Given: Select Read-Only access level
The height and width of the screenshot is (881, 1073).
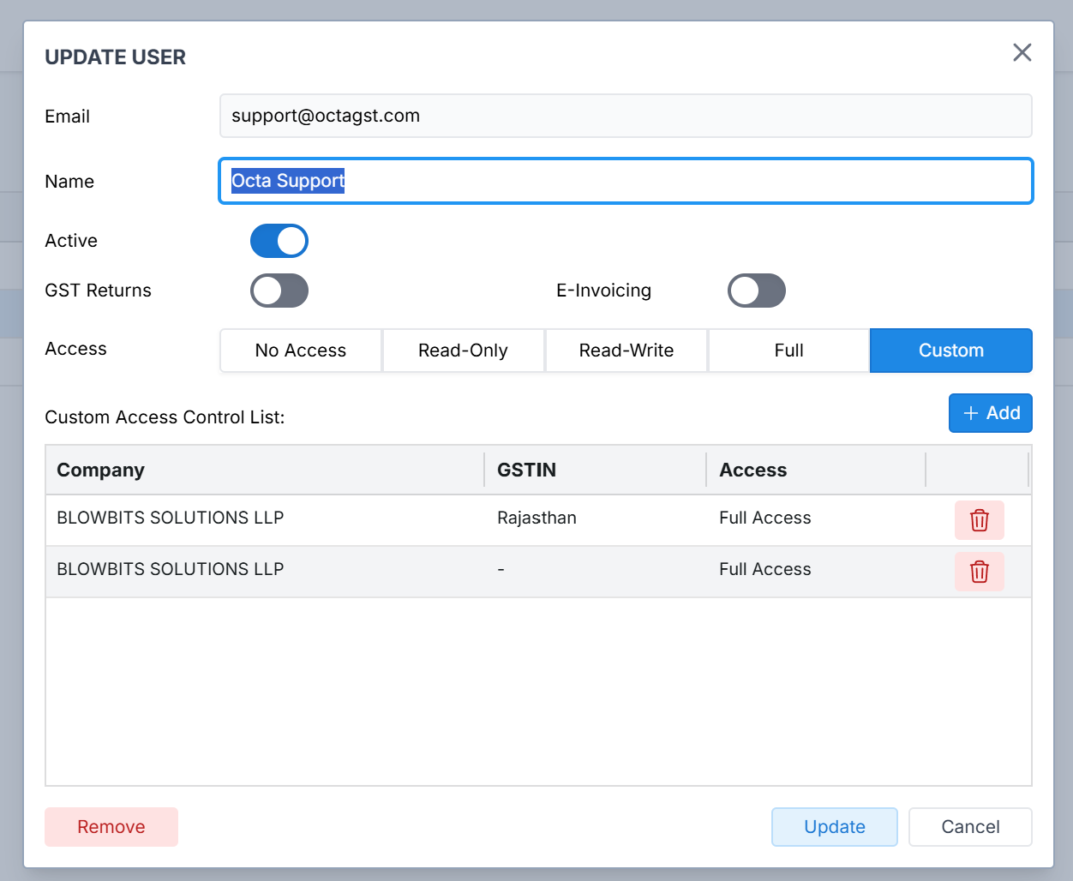Looking at the screenshot, I should 463,351.
